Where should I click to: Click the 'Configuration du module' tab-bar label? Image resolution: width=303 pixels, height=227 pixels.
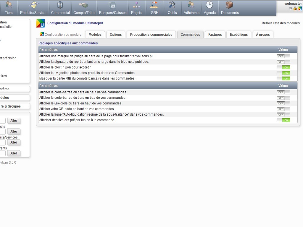63,35
